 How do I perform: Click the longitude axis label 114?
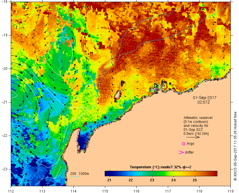(73, 191)
